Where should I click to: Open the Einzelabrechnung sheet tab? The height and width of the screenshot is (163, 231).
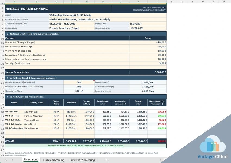(x=54, y=160)
